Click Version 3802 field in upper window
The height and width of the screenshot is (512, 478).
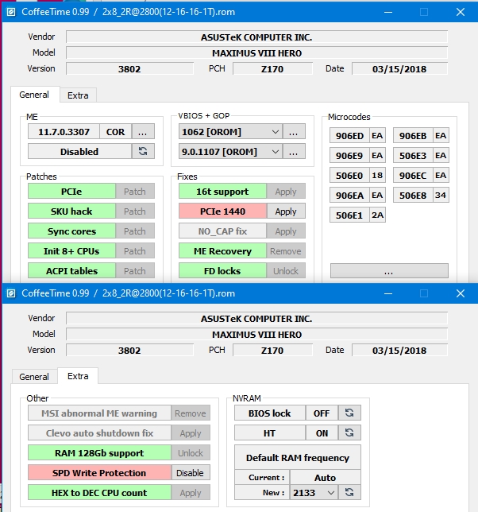click(x=129, y=69)
